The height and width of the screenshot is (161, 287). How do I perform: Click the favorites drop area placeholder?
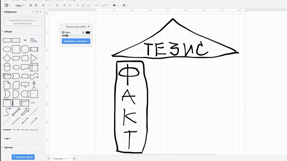tap(23, 22)
